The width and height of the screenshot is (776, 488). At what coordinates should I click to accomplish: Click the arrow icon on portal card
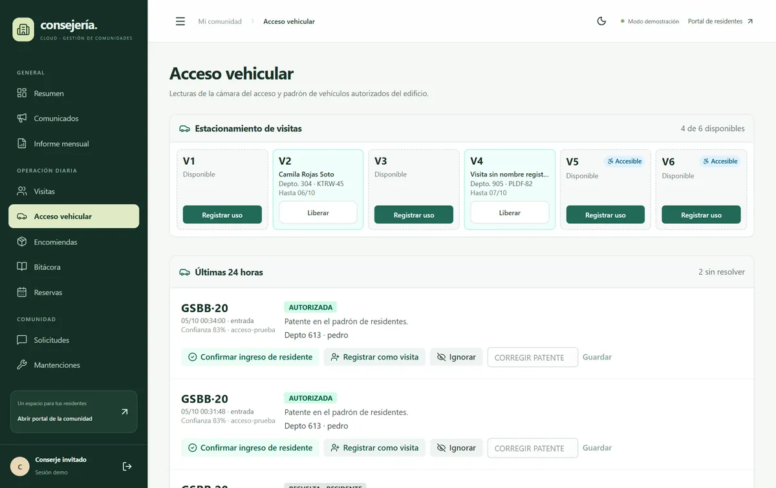click(x=125, y=412)
